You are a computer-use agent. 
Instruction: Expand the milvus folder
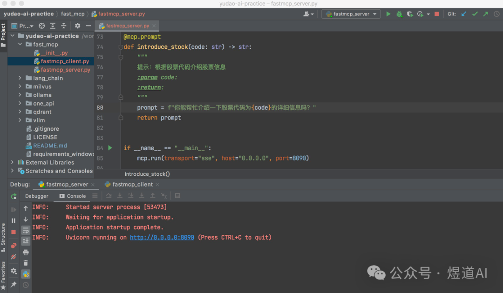pos(20,87)
